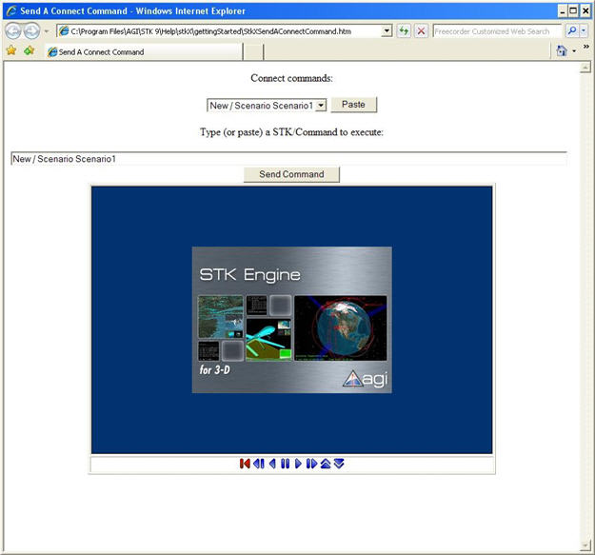This screenshot has height=555, width=595.
Task: Click the red reset animation button
Action: tap(245, 464)
